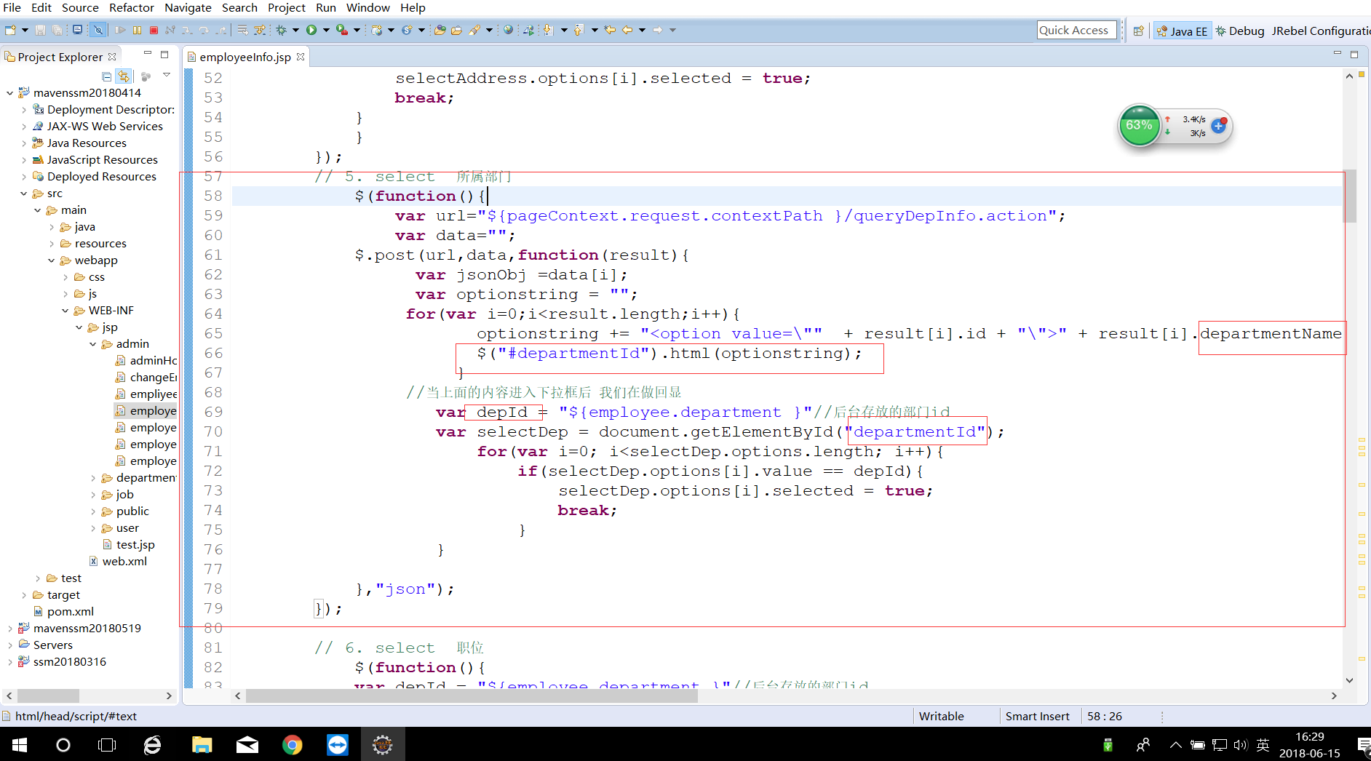The image size is (1371, 761).
Task: Open File Explorer from the taskbar
Action: click(202, 745)
